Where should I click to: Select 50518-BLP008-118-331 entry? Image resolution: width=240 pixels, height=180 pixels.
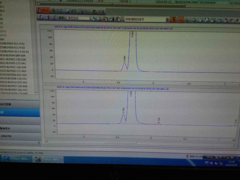click(x=13, y=78)
